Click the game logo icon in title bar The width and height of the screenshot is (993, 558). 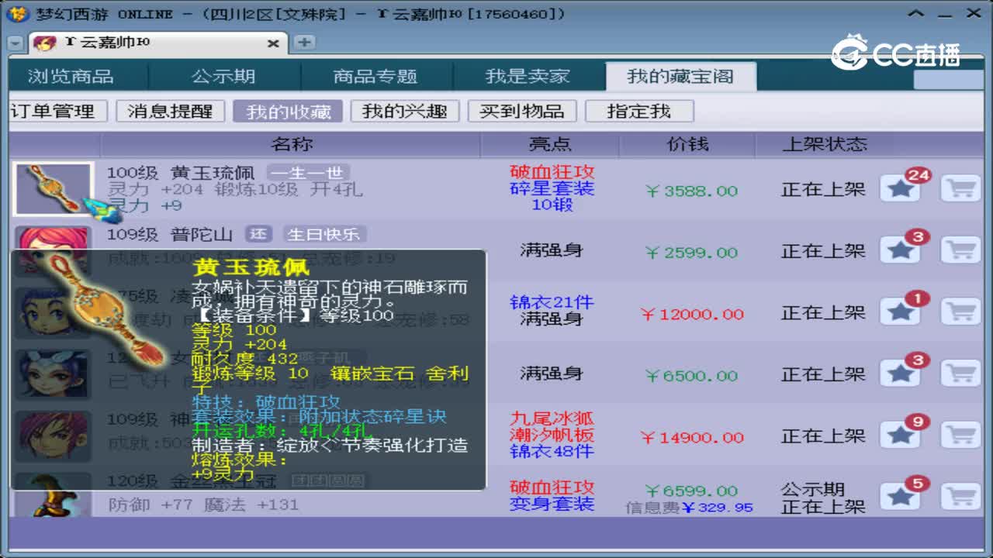pos(19,14)
